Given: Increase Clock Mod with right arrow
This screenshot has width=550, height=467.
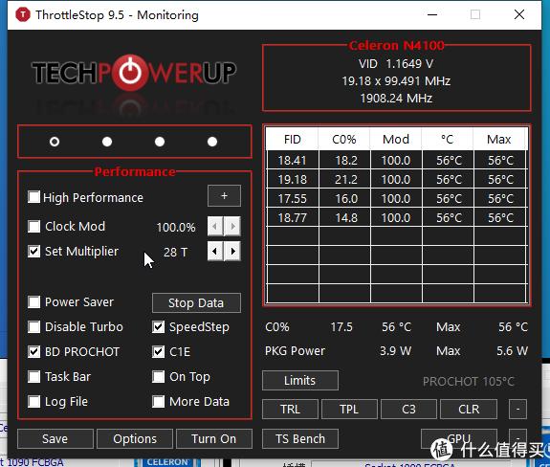Looking at the screenshot, I should pyautogui.click(x=232, y=226).
